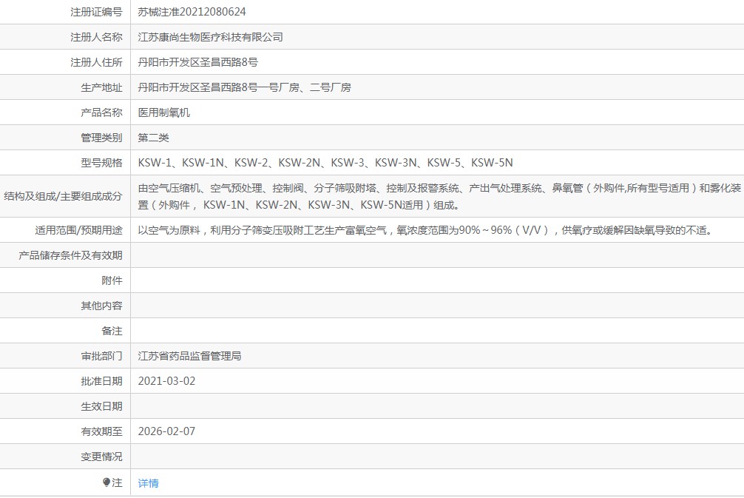Screen dimensions: 744x498
Task: Select the structure text starting 由空气压缩机
Action: (x=439, y=197)
